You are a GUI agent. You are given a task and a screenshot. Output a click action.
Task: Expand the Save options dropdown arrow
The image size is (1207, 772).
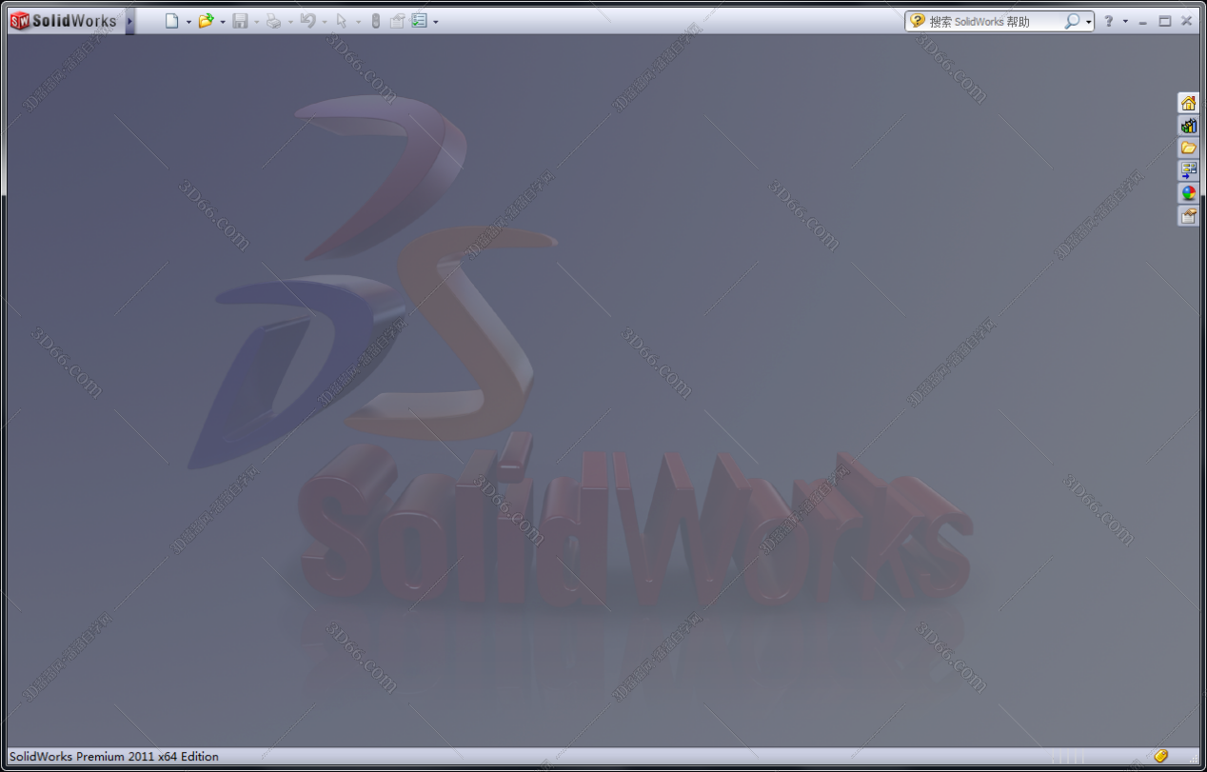pyautogui.click(x=258, y=20)
